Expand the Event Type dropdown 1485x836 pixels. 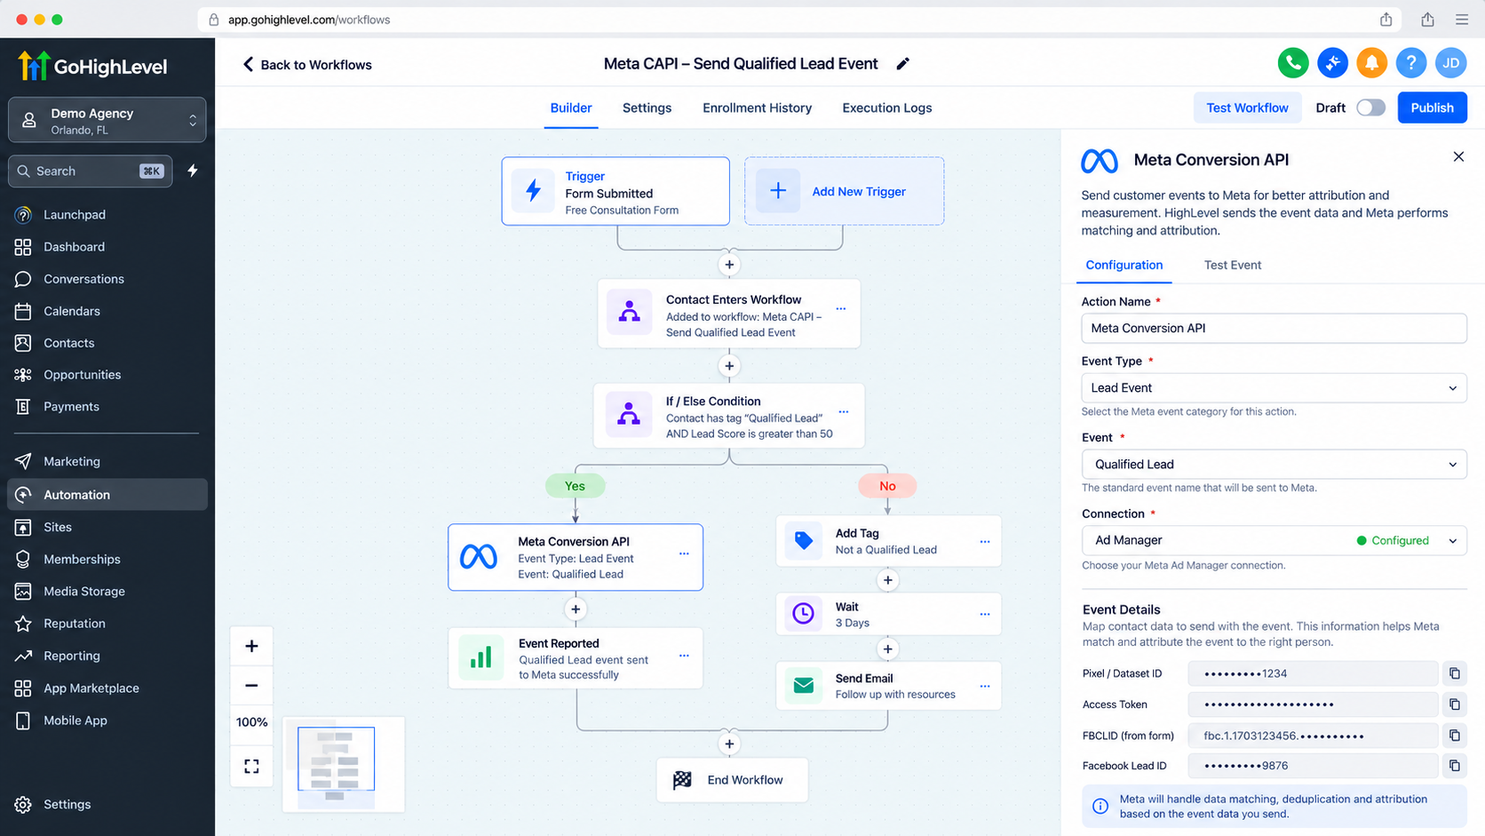tap(1274, 388)
